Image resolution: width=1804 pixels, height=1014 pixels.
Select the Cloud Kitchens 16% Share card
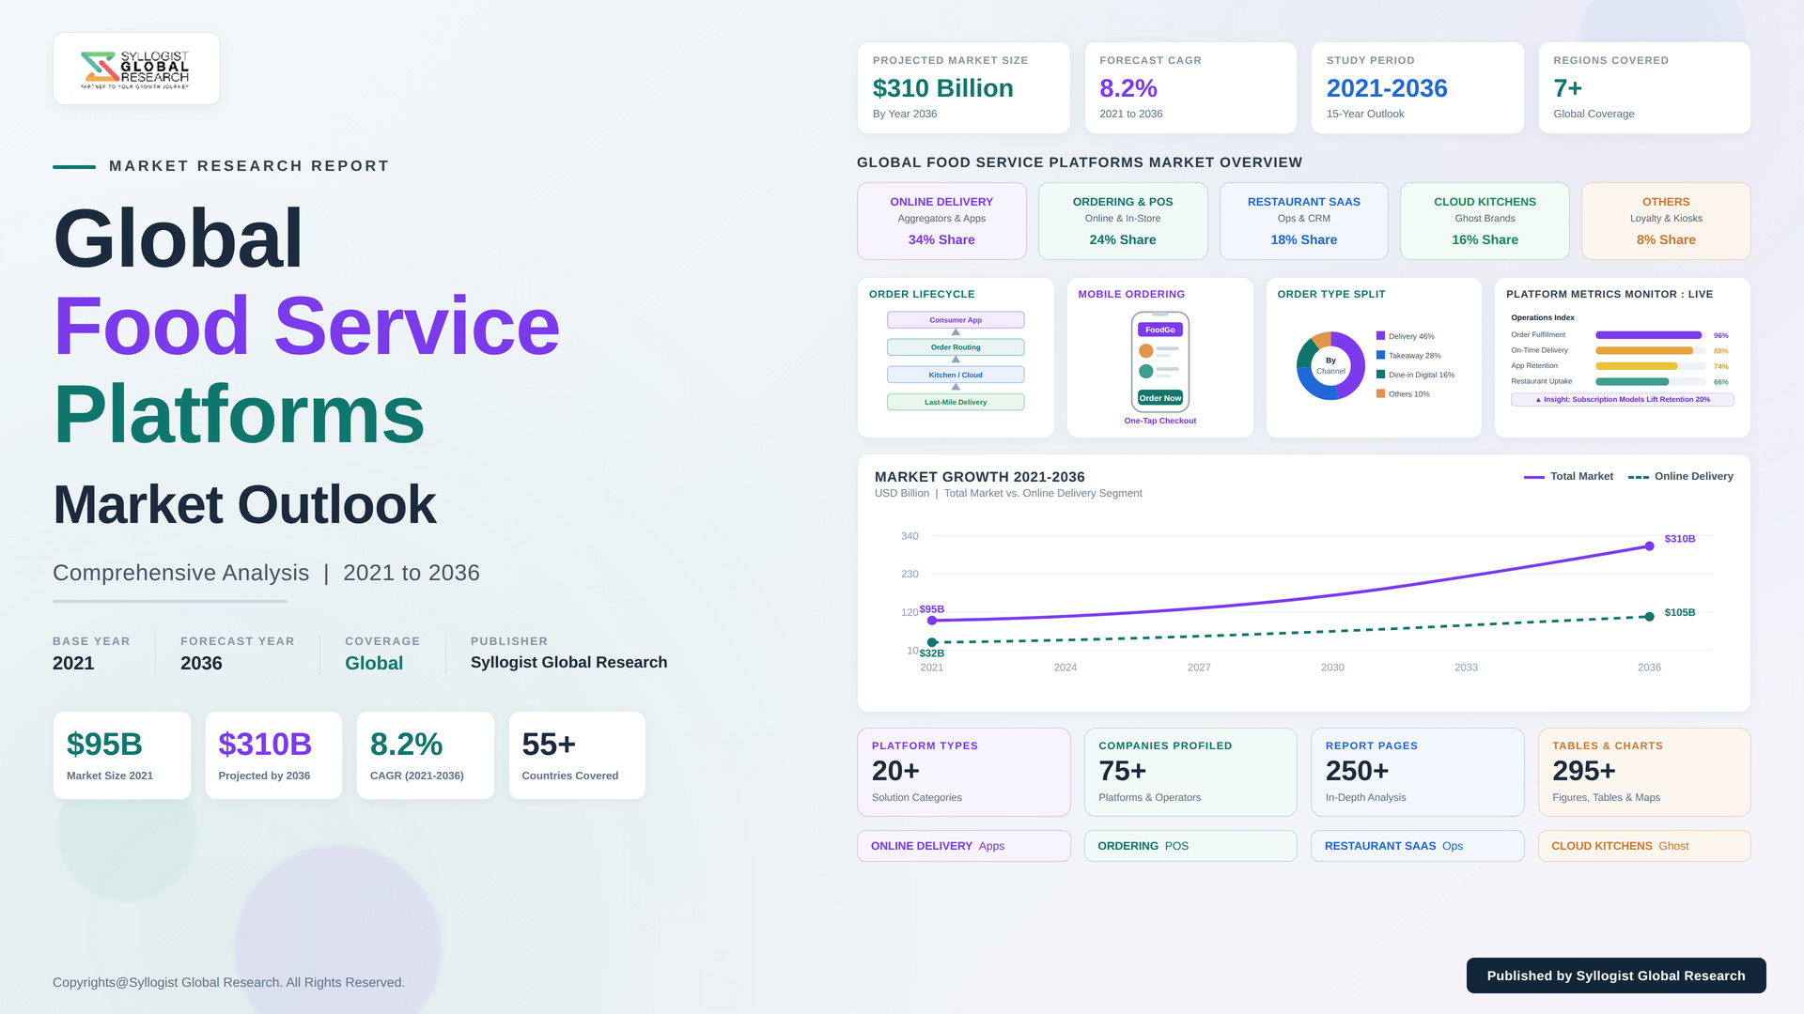[x=1485, y=221]
